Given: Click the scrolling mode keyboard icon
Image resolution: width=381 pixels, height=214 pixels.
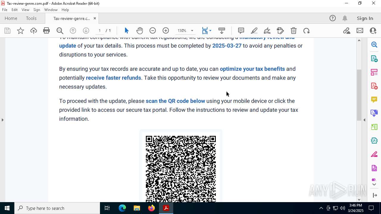Looking at the screenshot, I should pos(222,31).
